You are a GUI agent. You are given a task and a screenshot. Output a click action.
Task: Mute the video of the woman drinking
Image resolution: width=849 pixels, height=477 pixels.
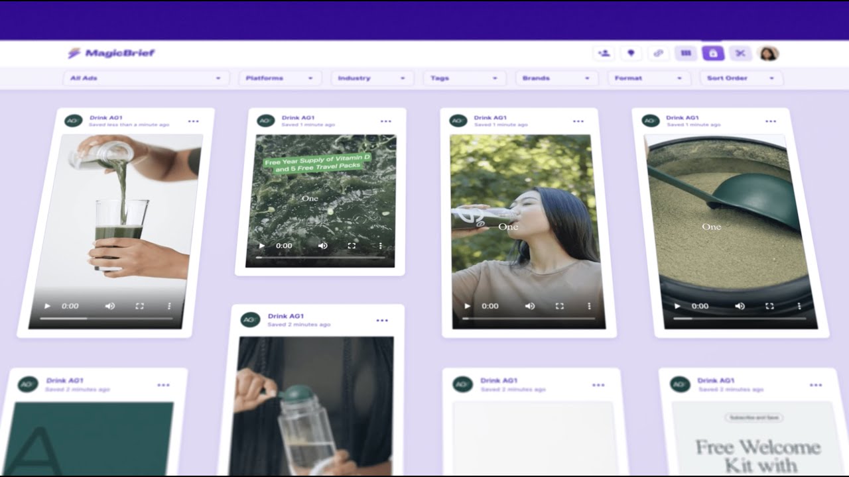tap(529, 305)
